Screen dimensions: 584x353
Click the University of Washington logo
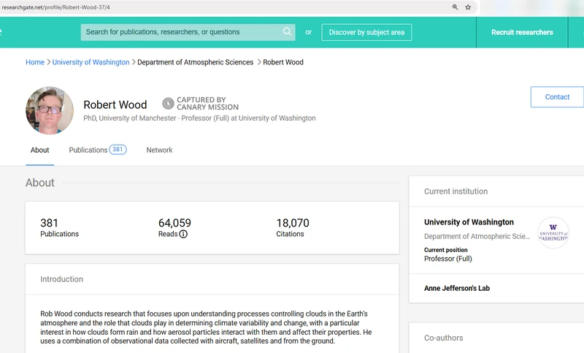pyautogui.click(x=553, y=232)
